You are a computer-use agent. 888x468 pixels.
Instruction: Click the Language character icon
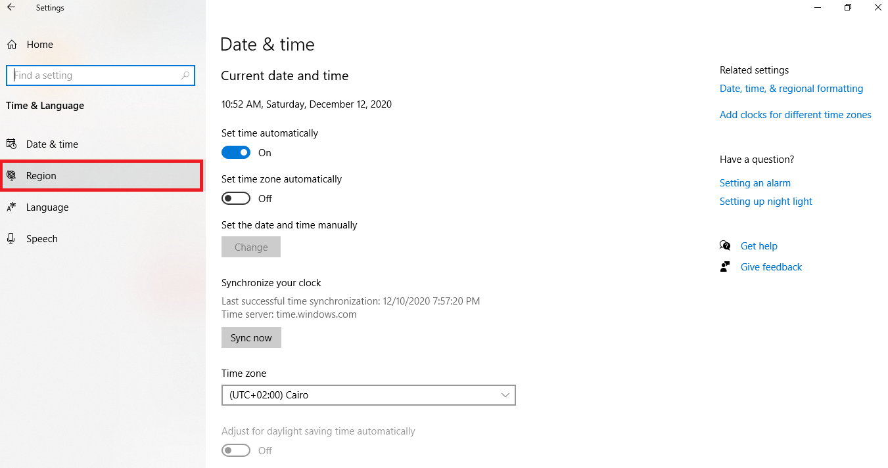(x=11, y=207)
